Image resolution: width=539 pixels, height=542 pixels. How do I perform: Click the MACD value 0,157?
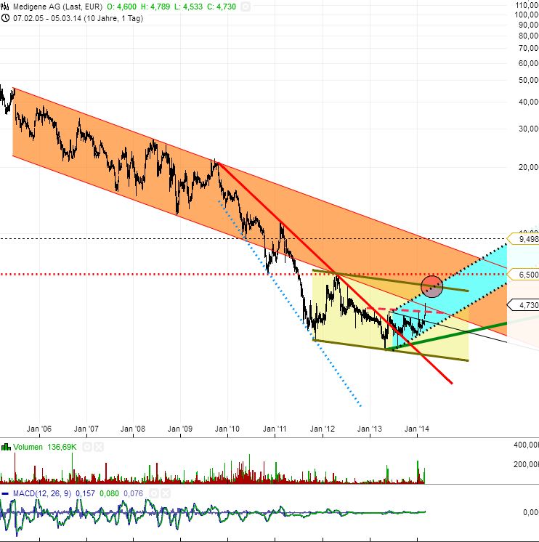[85, 493]
